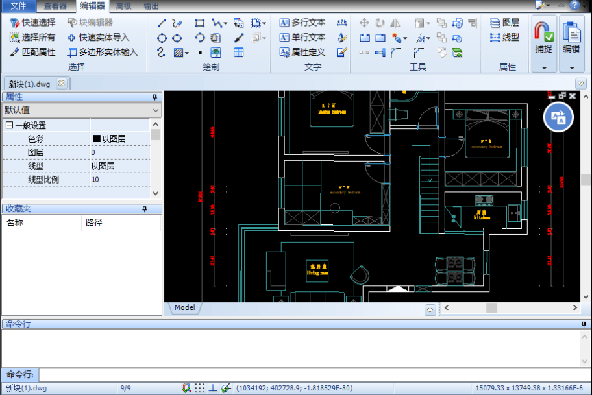Image resolution: width=592 pixels, height=395 pixels.
Task: Collapse the 一般设置 group
Action: [10, 125]
